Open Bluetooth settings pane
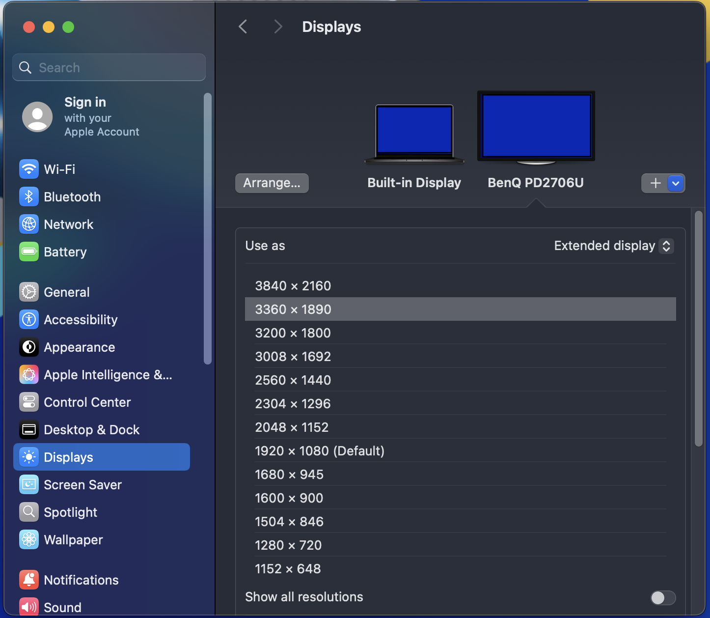Viewport: 710px width, 618px height. pyautogui.click(x=102, y=197)
